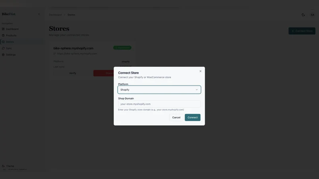Click the bike-sphere.myshopify.com store title

tap(73, 48)
